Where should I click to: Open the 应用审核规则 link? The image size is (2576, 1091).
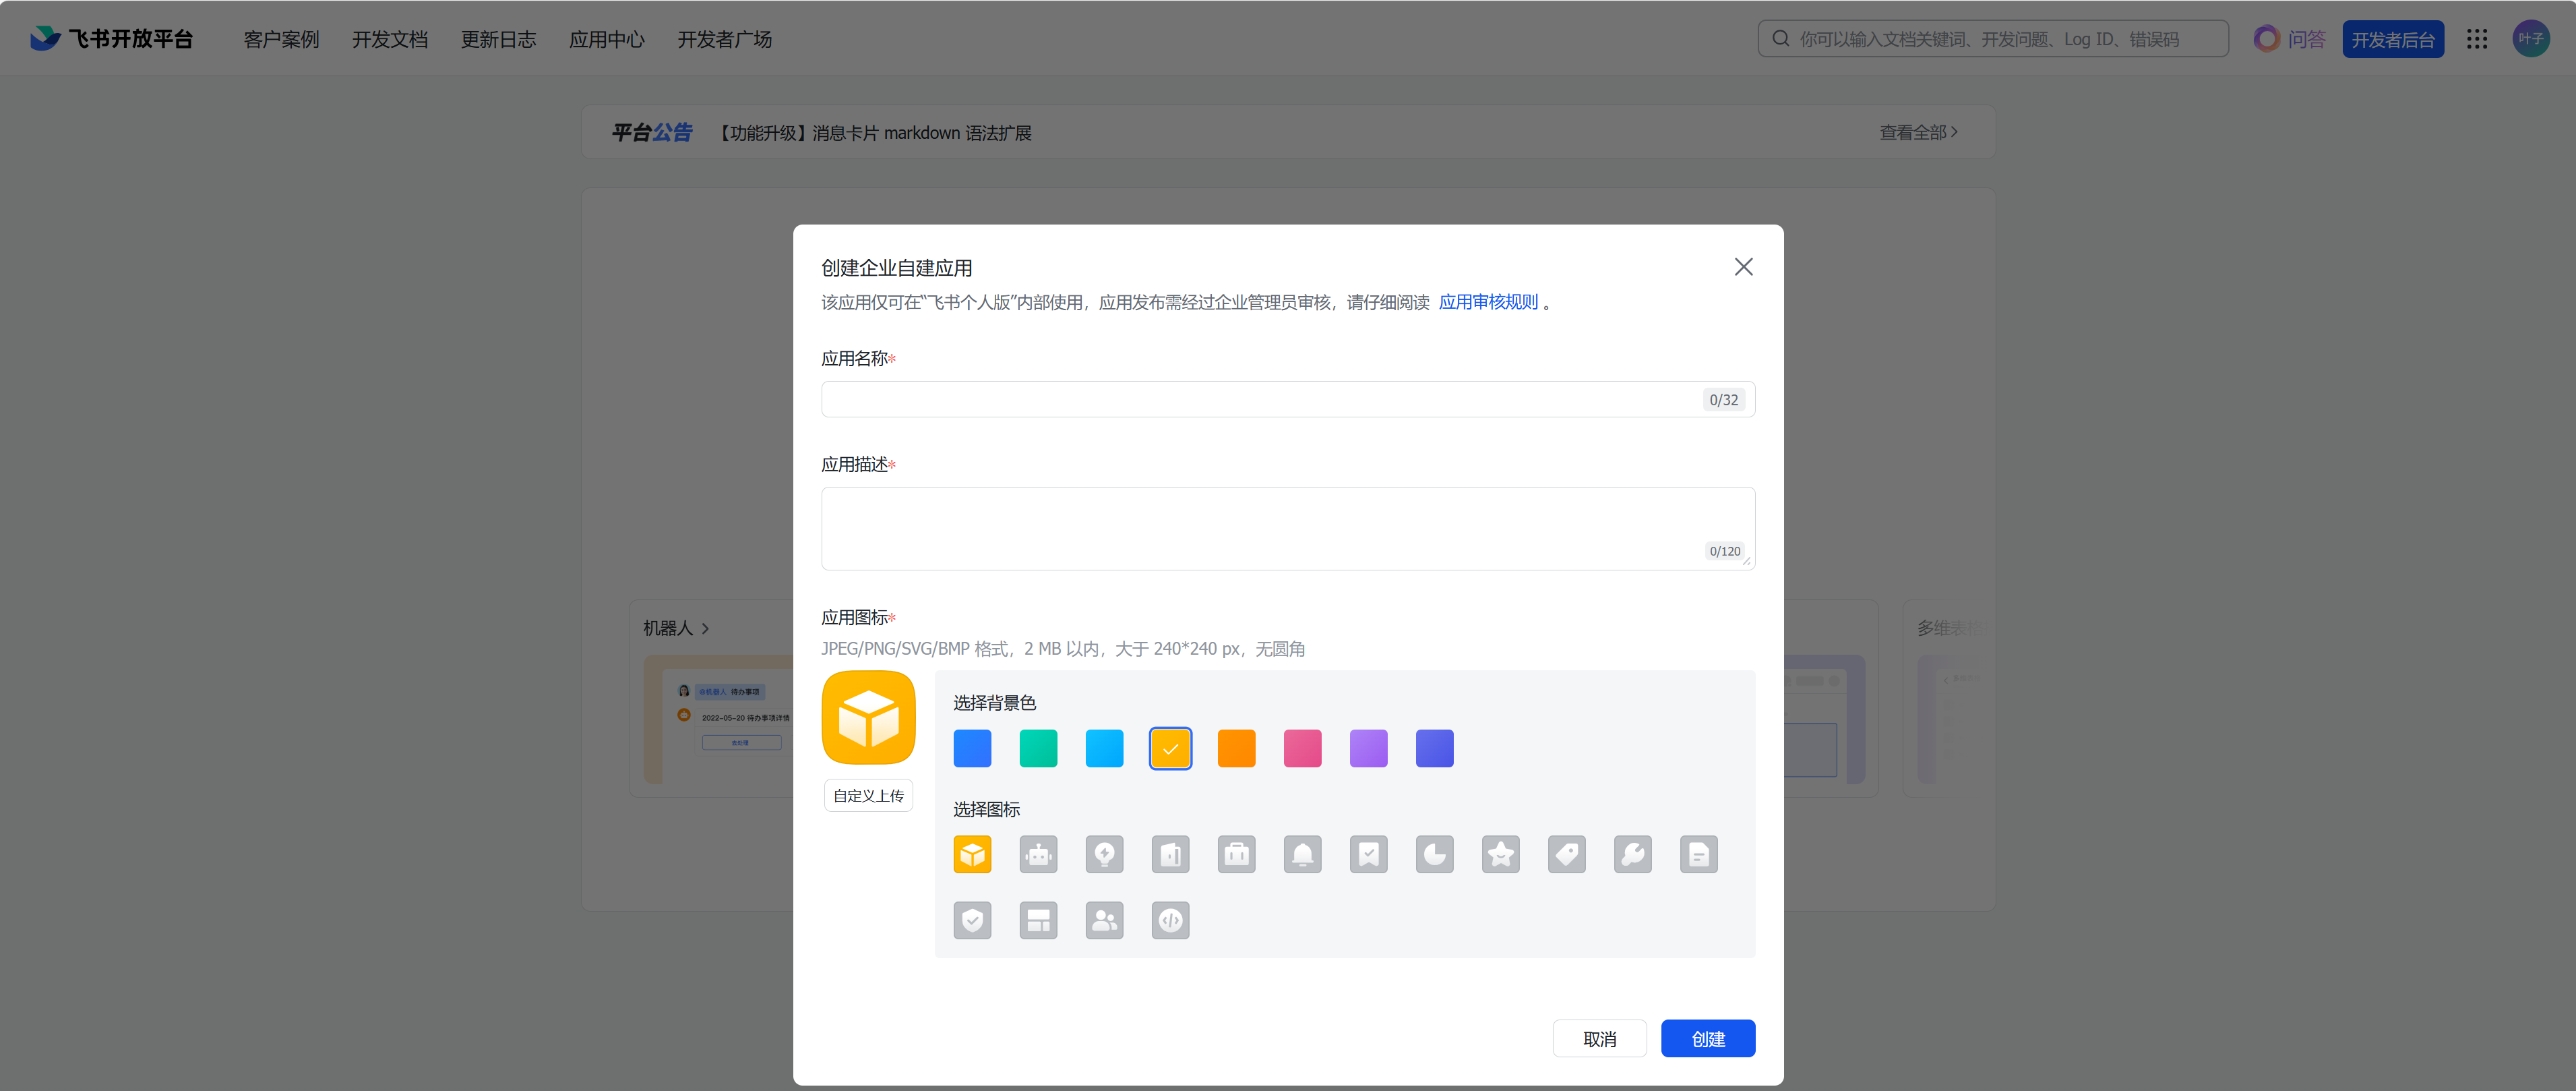(x=1488, y=302)
